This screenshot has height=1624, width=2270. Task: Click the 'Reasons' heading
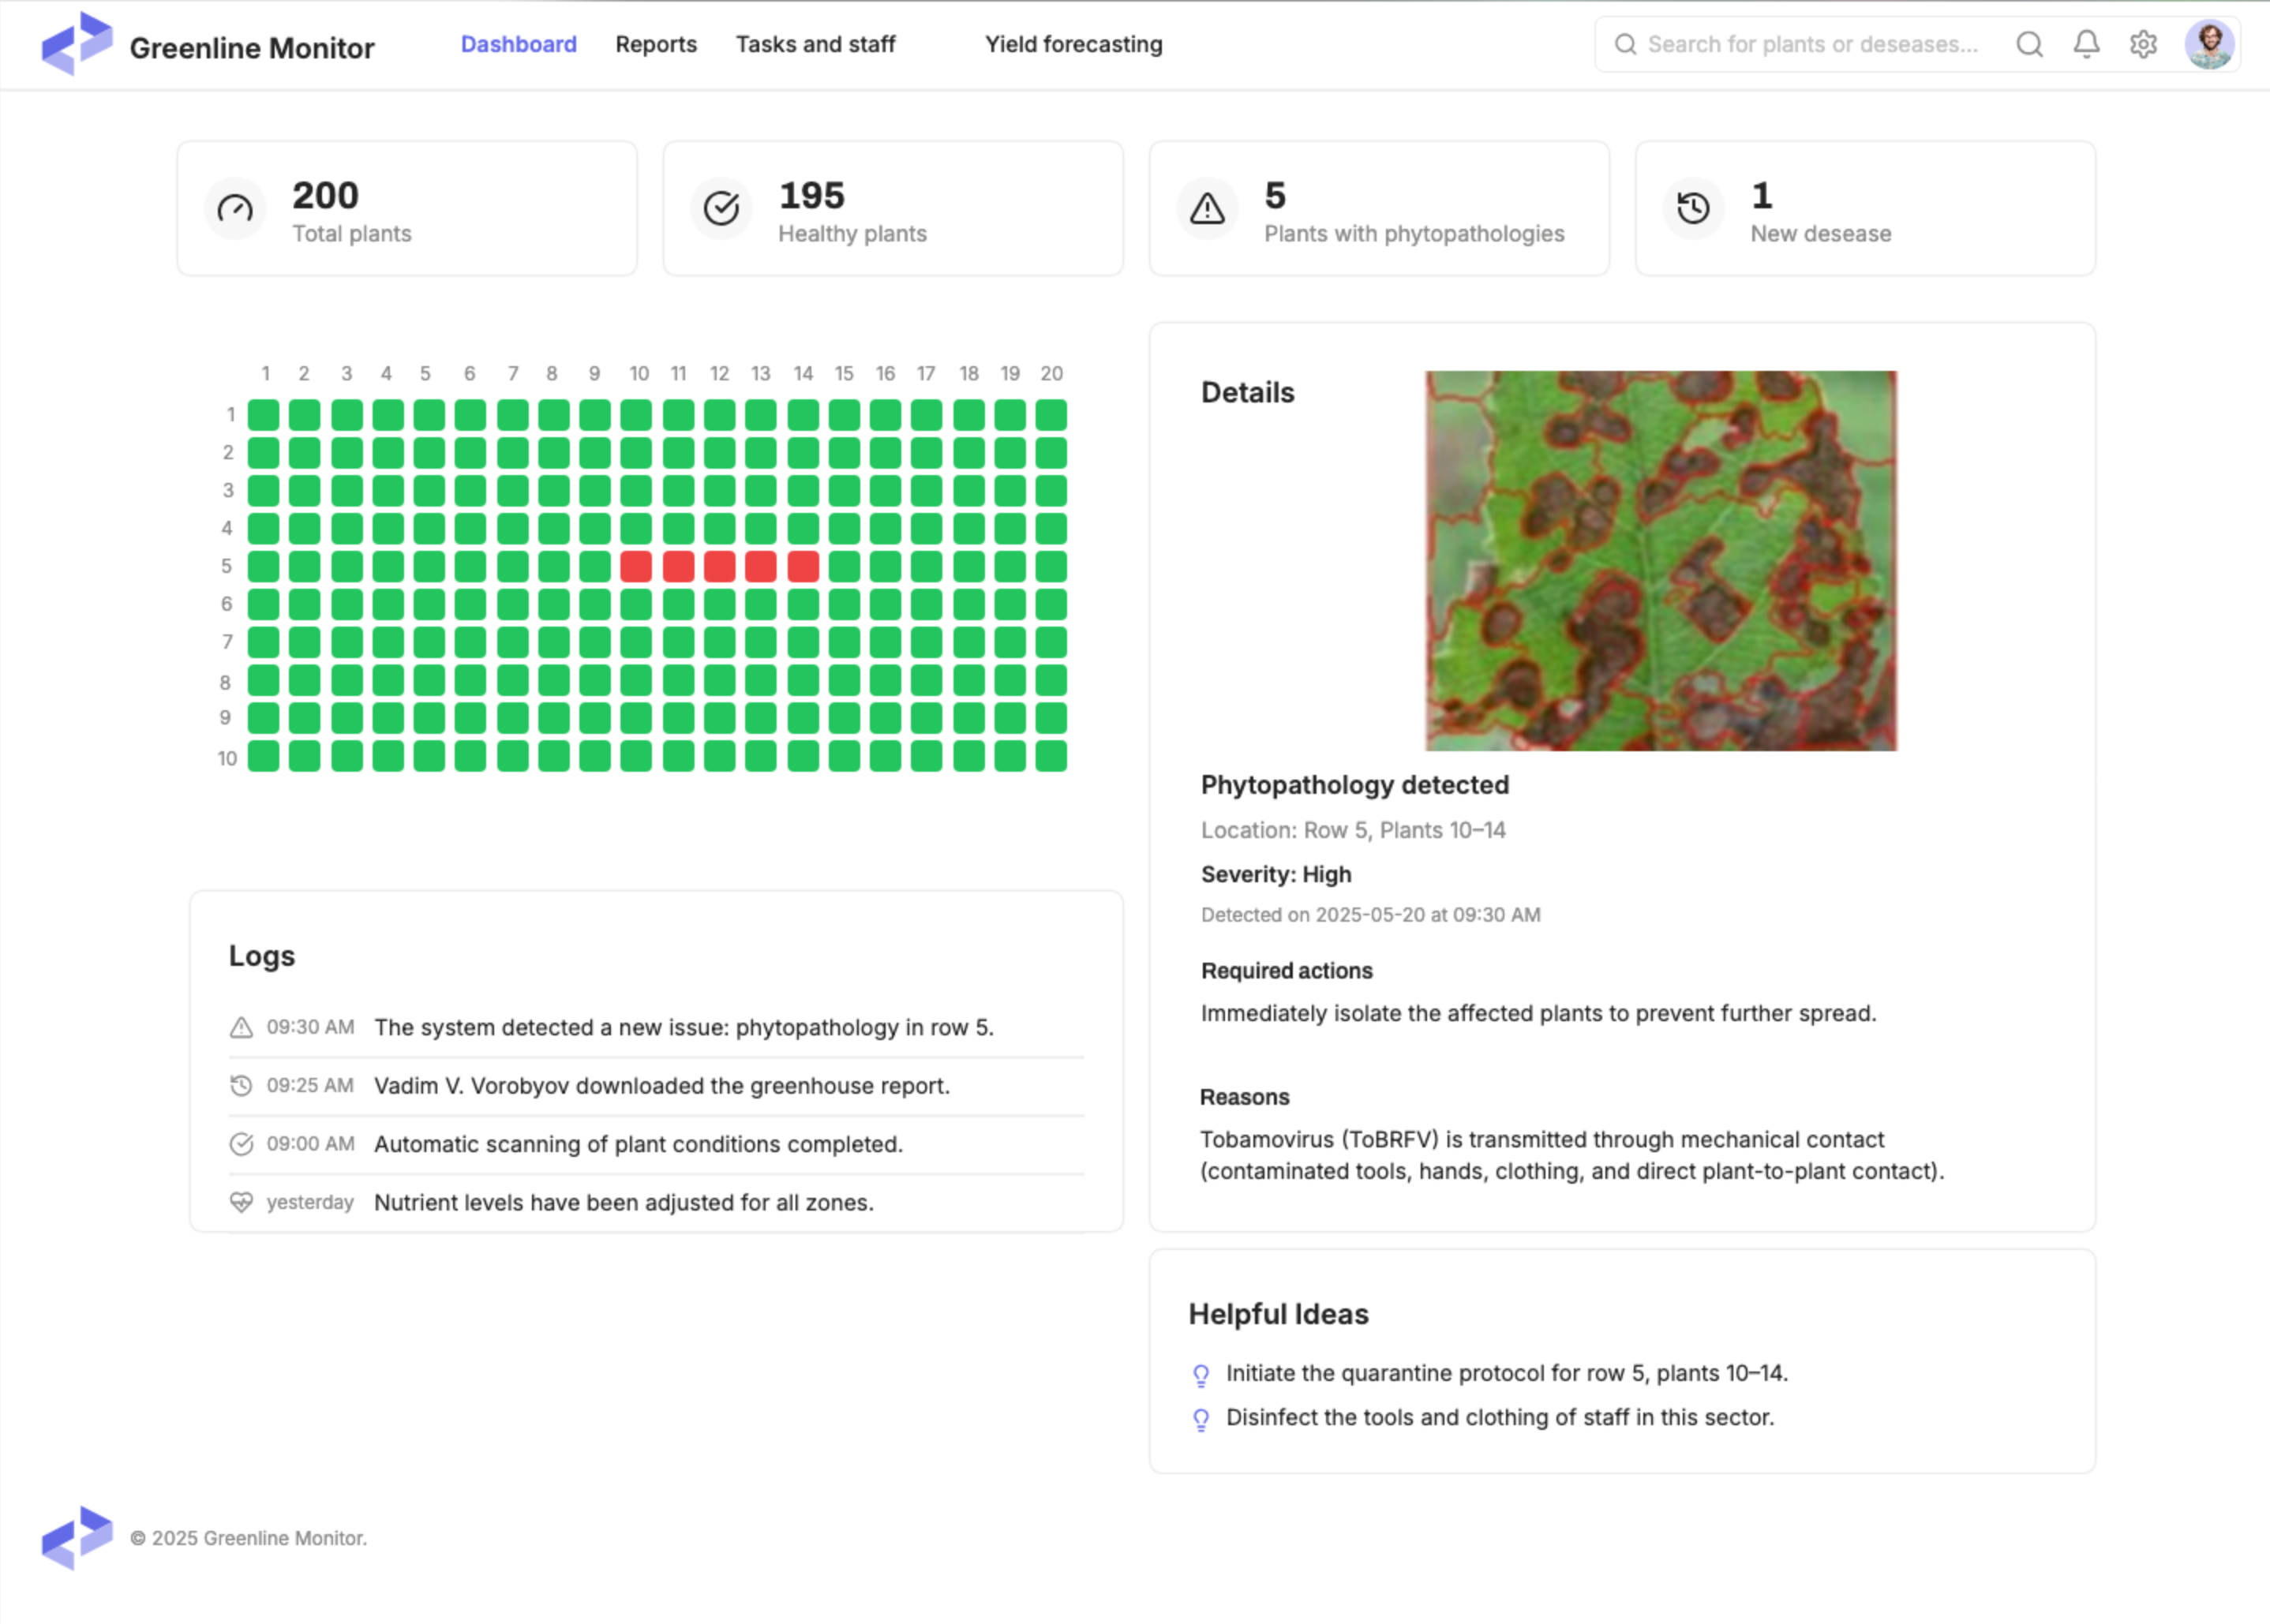[1244, 1097]
